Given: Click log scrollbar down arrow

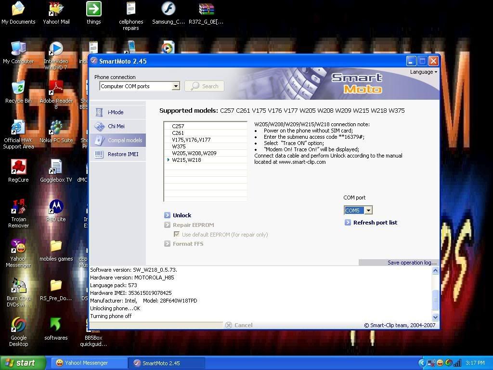Looking at the screenshot, I should coord(435,317).
